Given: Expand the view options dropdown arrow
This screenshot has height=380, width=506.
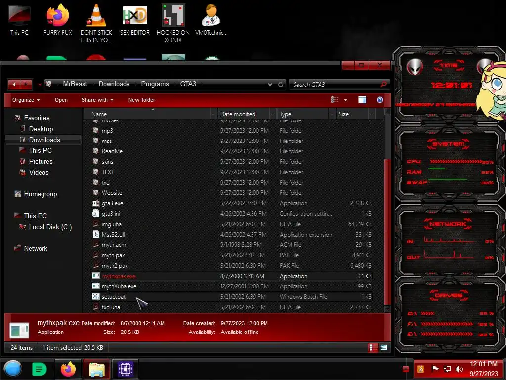Looking at the screenshot, I should coord(345,100).
